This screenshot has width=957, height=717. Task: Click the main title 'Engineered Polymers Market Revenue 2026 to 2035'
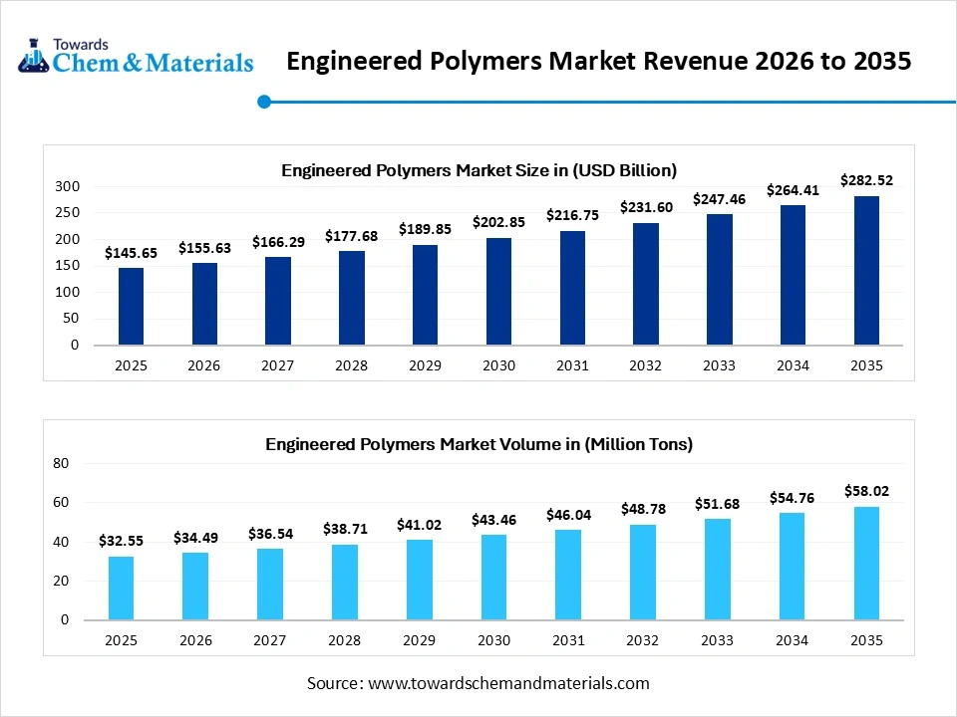click(599, 61)
